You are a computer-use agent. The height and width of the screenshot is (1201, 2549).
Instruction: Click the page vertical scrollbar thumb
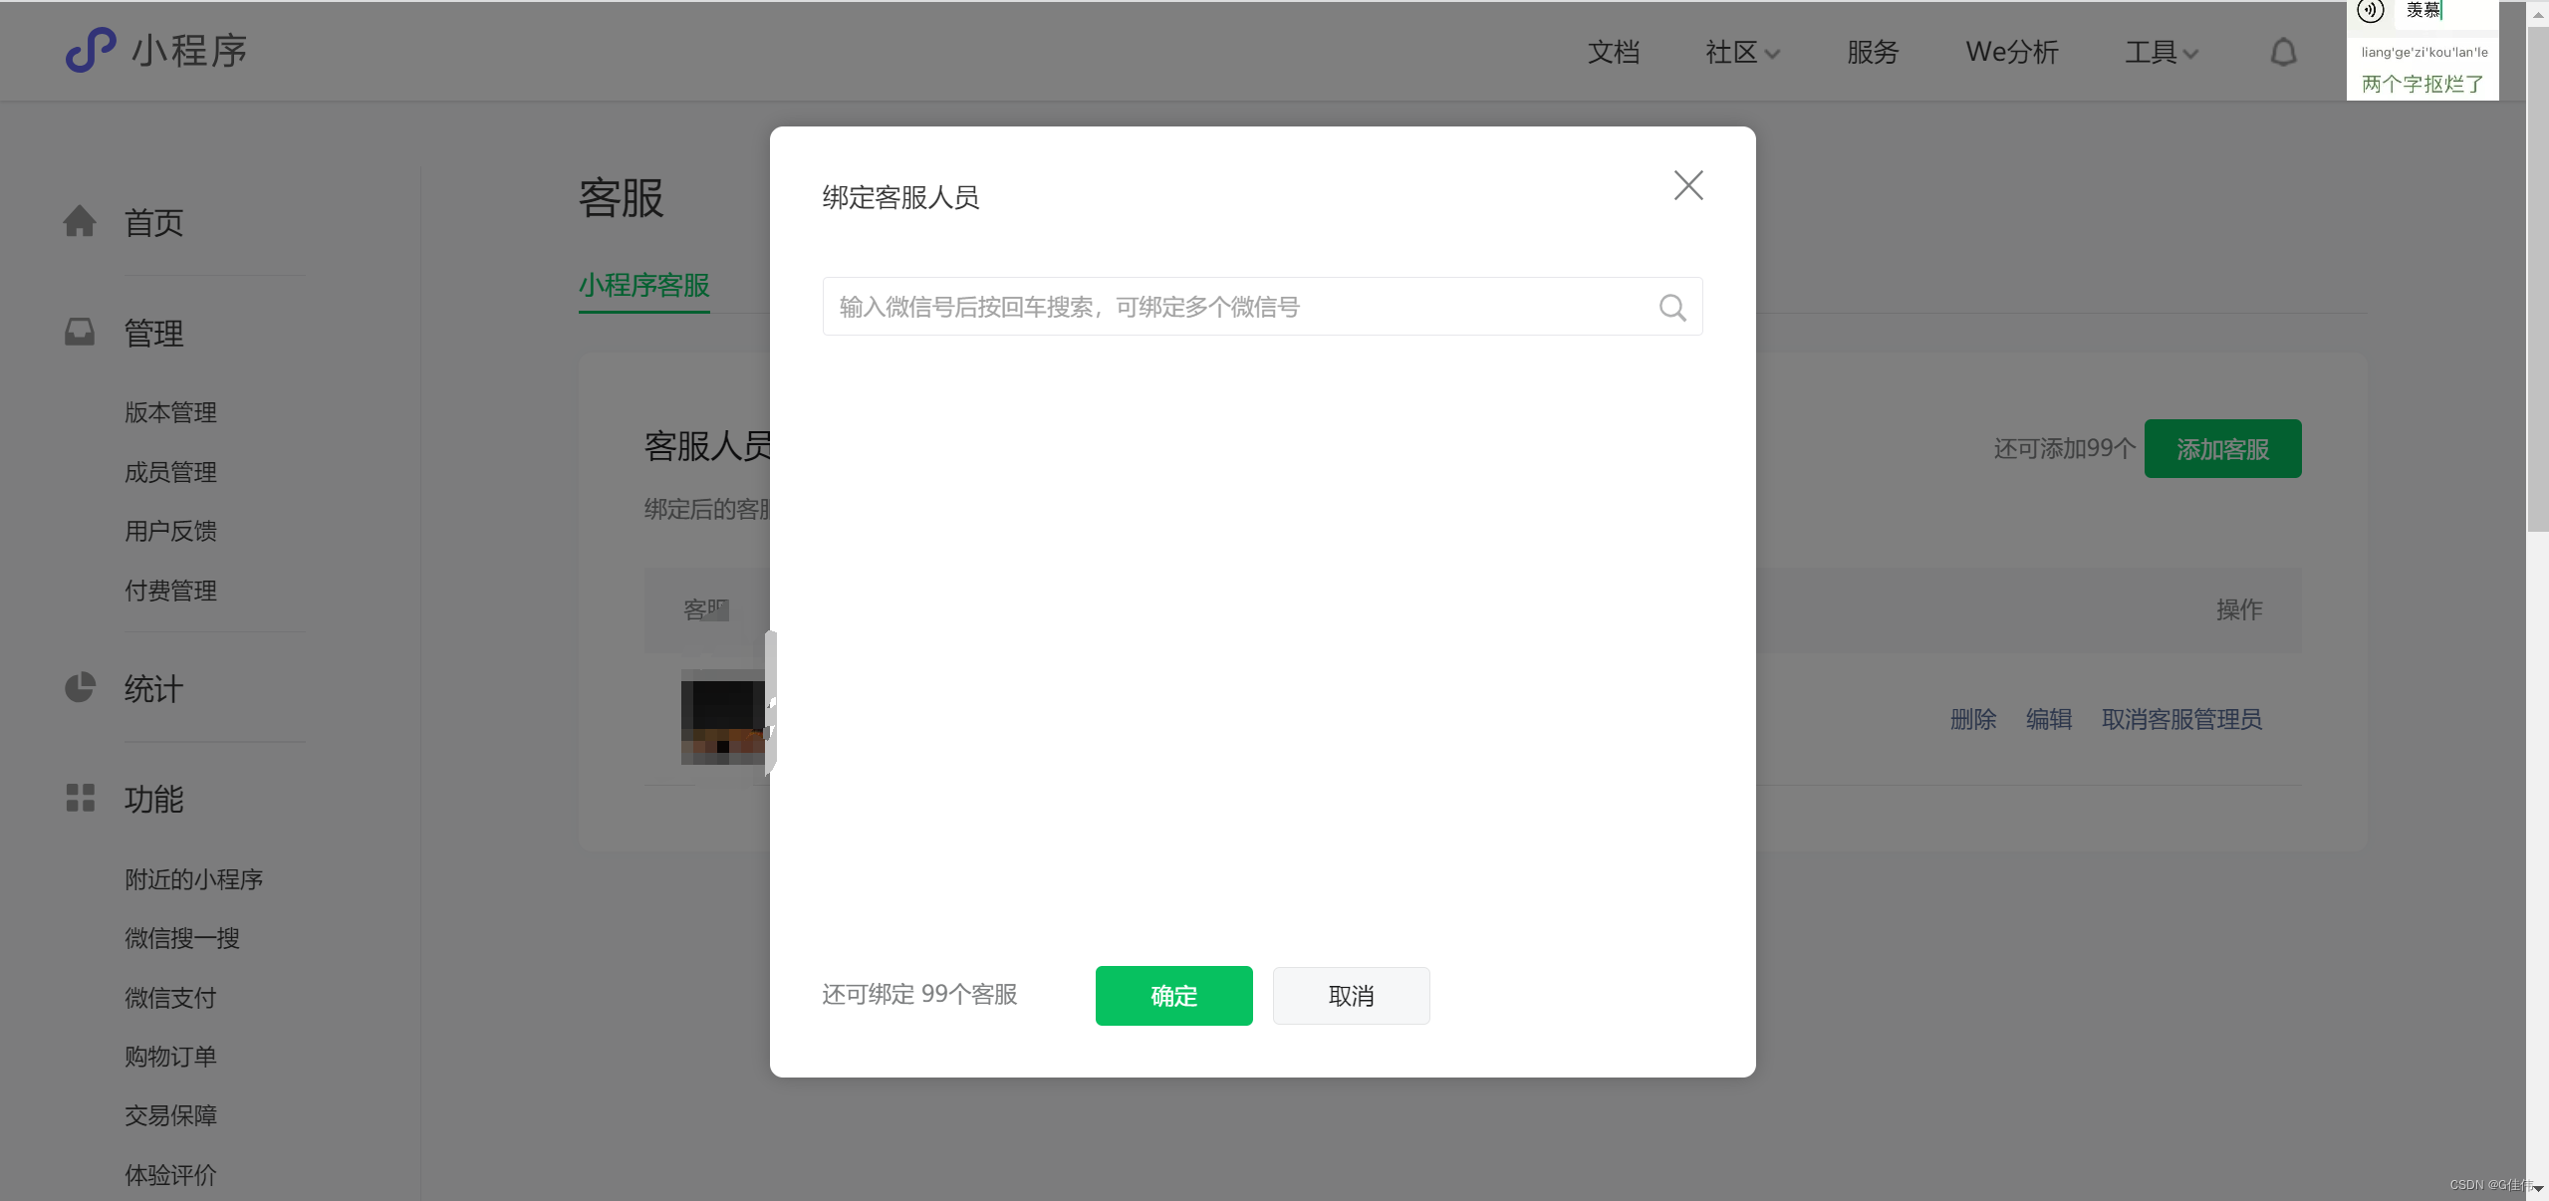(2537, 279)
